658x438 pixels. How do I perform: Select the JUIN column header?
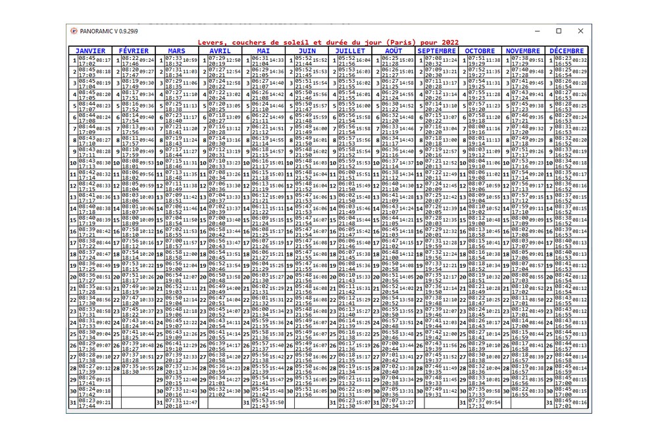307,51
